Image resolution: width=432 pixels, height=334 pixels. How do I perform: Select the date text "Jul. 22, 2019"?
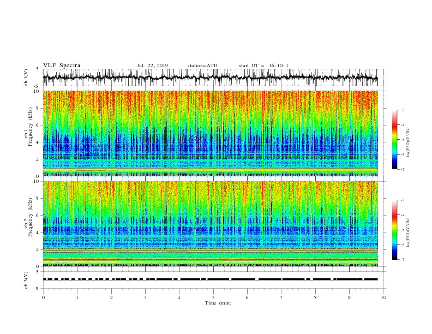coord(152,65)
